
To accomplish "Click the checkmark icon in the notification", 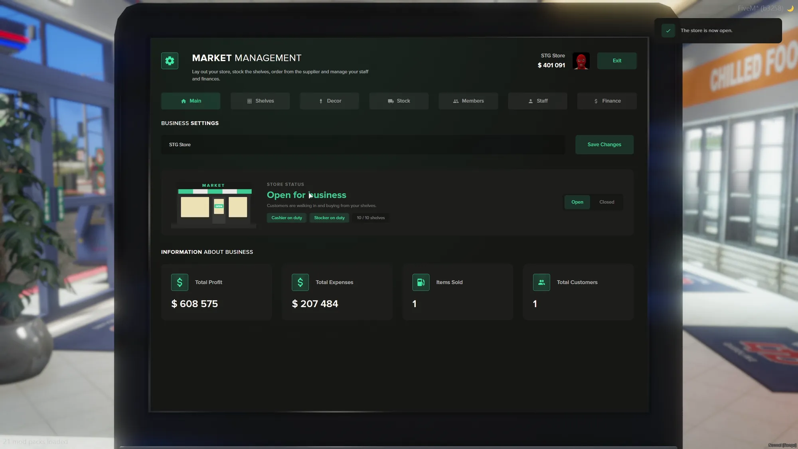I will click(668, 31).
